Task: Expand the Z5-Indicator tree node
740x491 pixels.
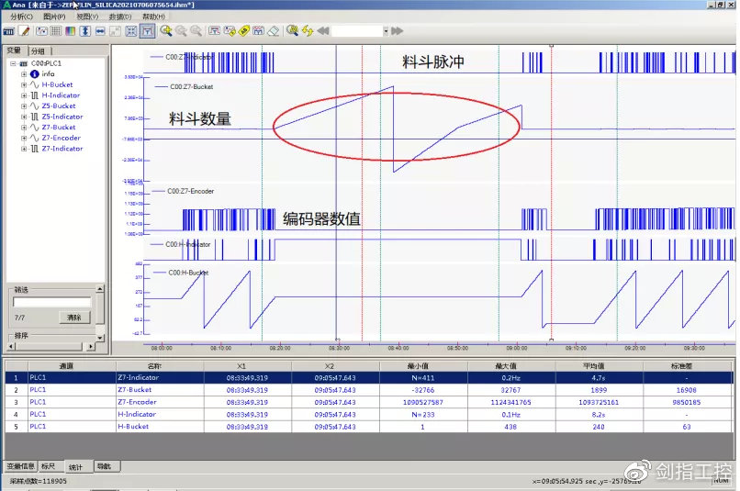Action: (x=24, y=117)
